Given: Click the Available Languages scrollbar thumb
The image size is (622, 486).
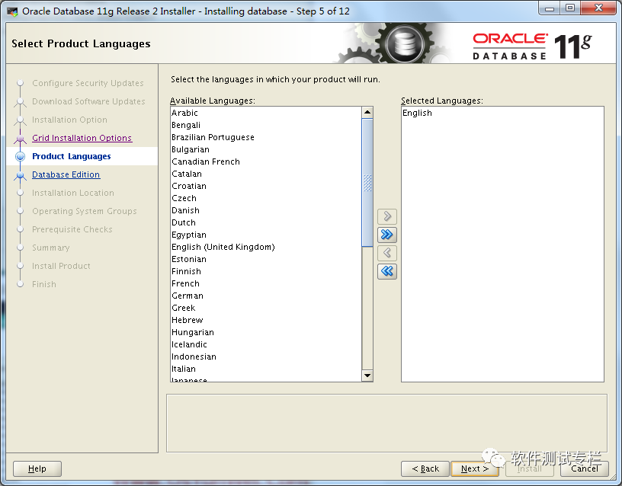Looking at the screenshot, I should (367, 182).
